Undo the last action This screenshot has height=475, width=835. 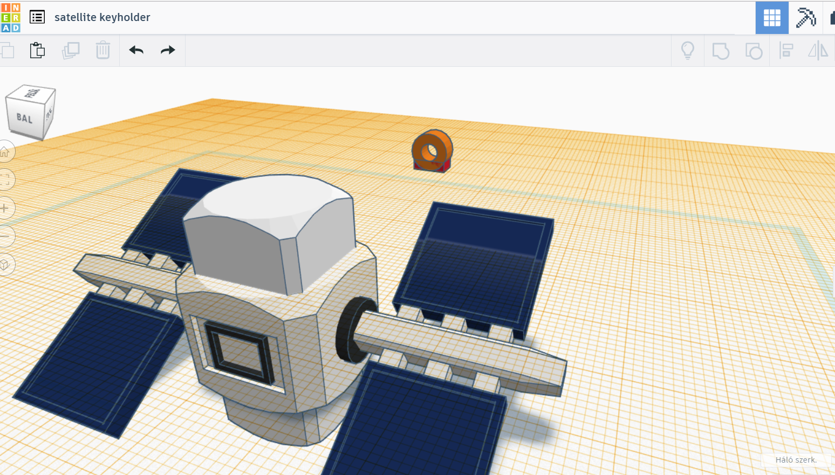click(136, 50)
